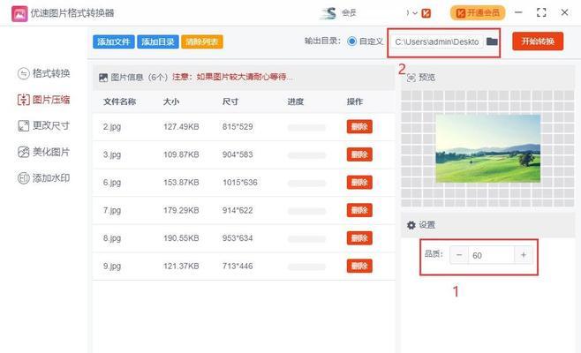
Task: Minimize the application window
Action: pos(519,12)
